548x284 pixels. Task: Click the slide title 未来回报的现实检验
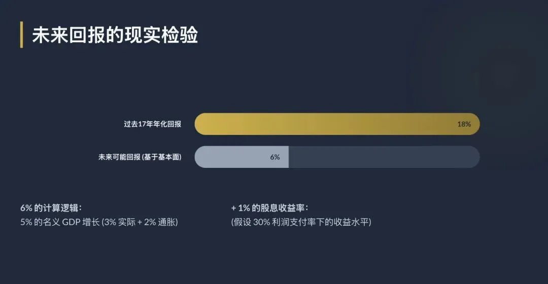115,35
